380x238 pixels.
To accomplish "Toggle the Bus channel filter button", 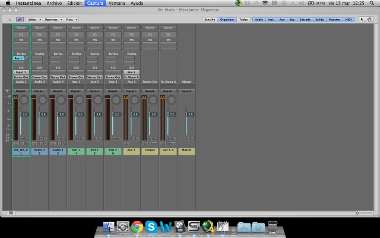I will (x=292, y=19).
